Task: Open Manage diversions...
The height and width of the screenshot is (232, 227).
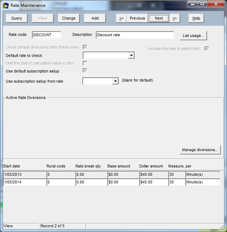Action: pyautogui.click(x=200, y=150)
